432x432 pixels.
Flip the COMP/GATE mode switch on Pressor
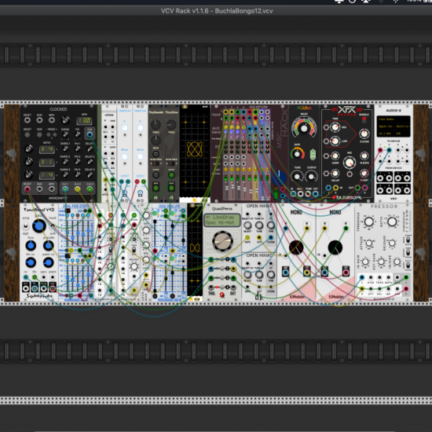(408, 240)
